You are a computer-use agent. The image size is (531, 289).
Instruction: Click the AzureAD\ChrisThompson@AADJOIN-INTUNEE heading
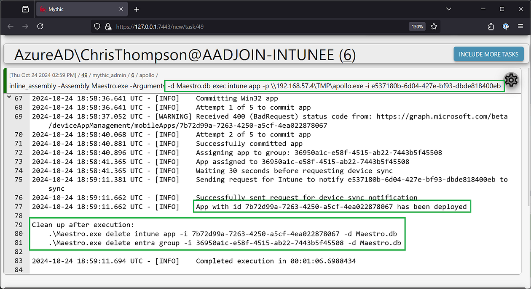coord(185,55)
